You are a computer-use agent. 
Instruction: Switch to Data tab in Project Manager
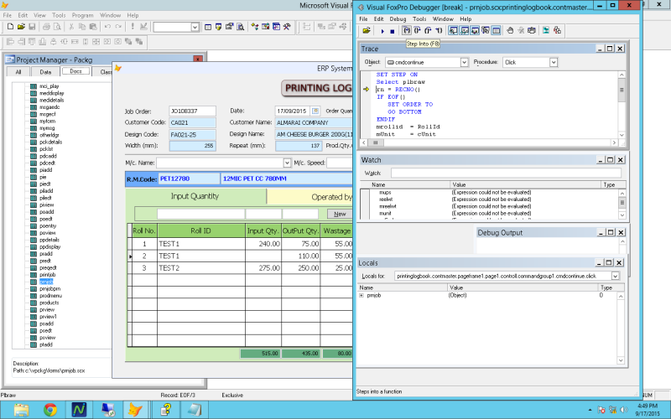45,72
